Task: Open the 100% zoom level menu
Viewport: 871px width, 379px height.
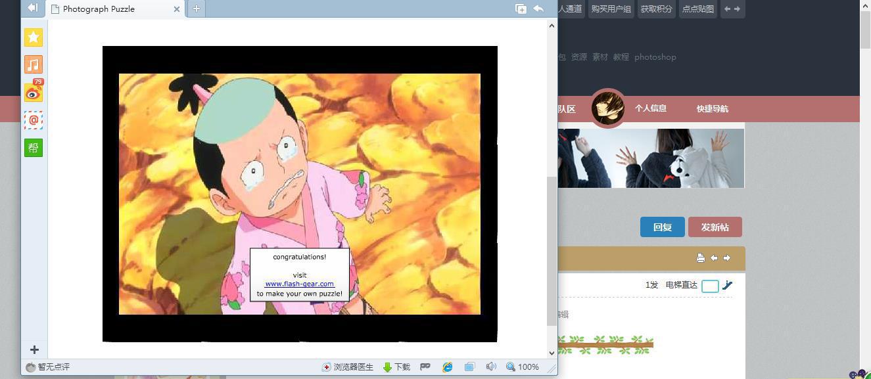Action: 523,367
